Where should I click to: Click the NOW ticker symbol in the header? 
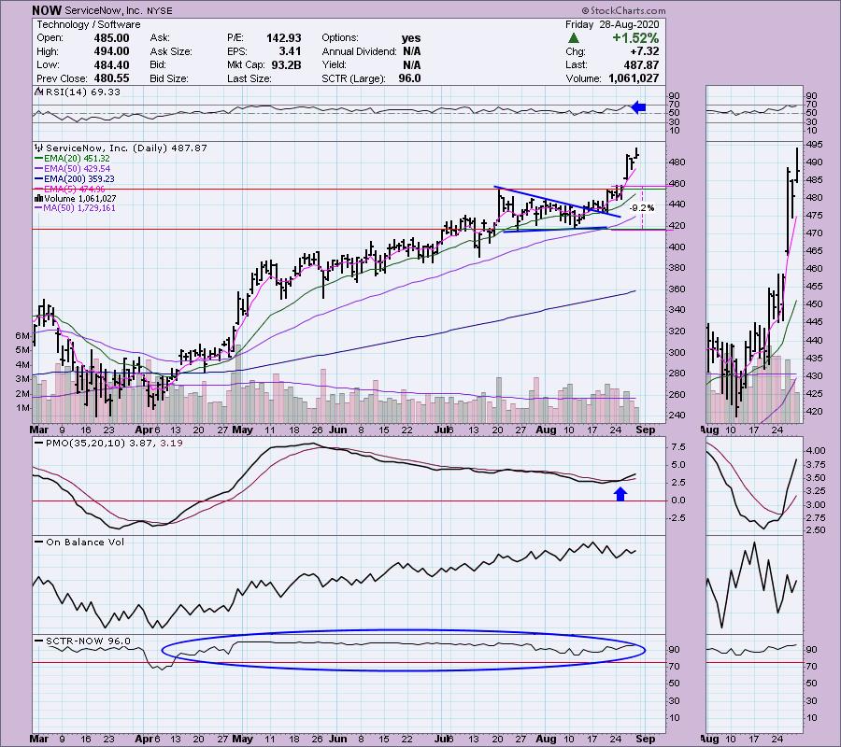(x=47, y=10)
